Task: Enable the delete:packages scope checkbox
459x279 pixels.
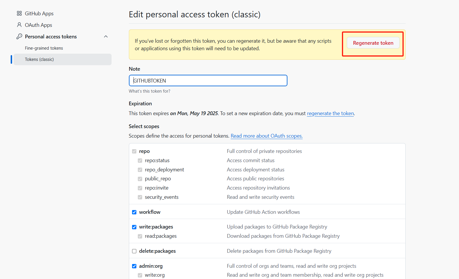Action: (134, 251)
